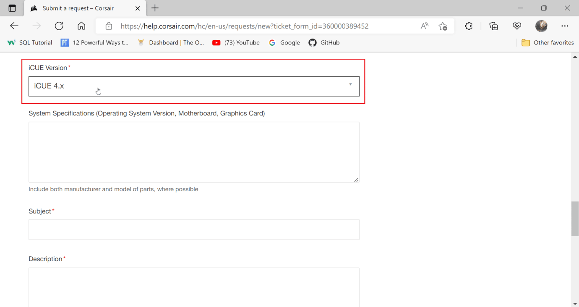The height and width of the screenshot is (307, 579).
Task: Open the user profile avatar
Action: click(541, 26)
